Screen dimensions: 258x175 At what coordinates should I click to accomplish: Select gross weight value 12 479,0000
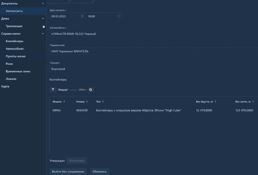pyautogui.click(x=204, y=110)
